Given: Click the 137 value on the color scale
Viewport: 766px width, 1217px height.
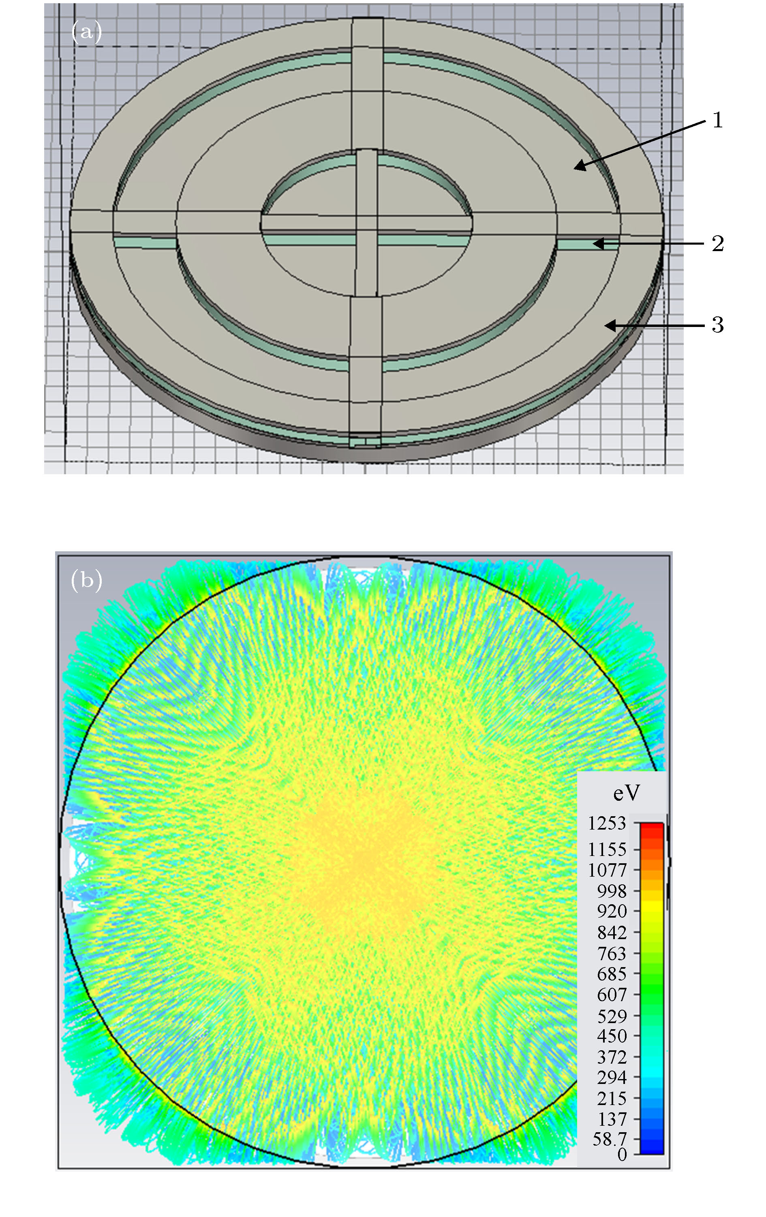Looking at the screenshot, I should [x=612, y=1120].
